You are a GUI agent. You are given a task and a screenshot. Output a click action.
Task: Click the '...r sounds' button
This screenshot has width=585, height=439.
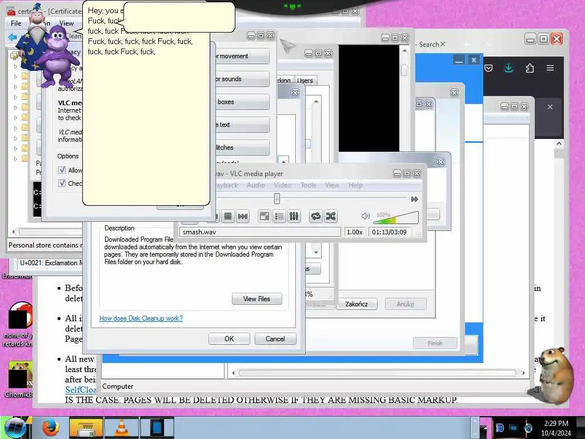coord(242,79)
